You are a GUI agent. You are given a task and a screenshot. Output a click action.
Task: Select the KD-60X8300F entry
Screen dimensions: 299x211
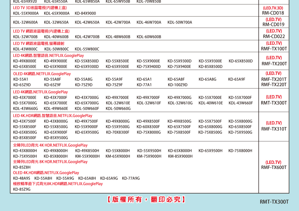[x=148, y=127]
